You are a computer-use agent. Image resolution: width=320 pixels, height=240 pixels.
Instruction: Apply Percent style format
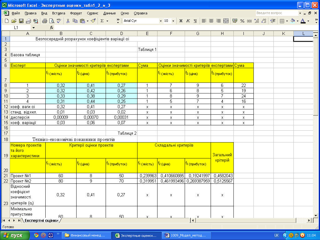242,21
